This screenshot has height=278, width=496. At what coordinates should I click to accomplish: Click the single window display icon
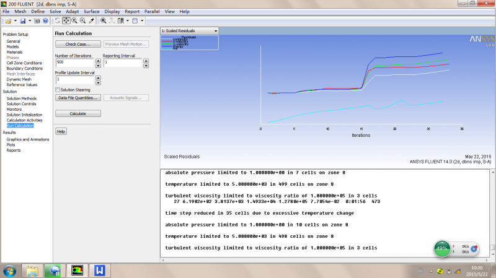(x=135, y=21)
